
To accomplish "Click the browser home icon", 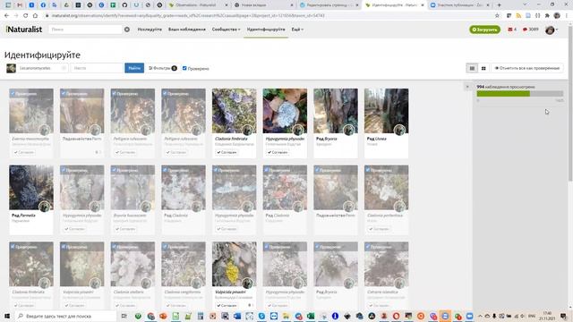I will click(x=35, y=16).
